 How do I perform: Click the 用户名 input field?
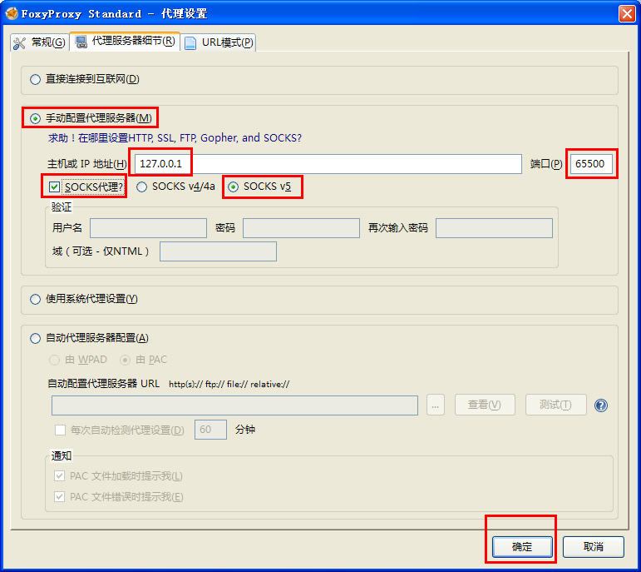pos(148,228)
